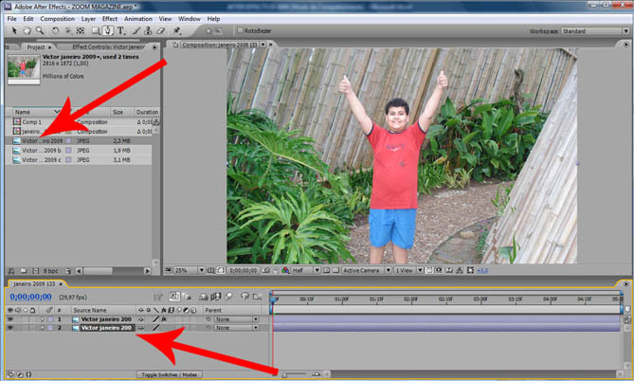This screenshot has height=381, width=634.
Task: Select the Horizontal Type tool
Action: 121,30
